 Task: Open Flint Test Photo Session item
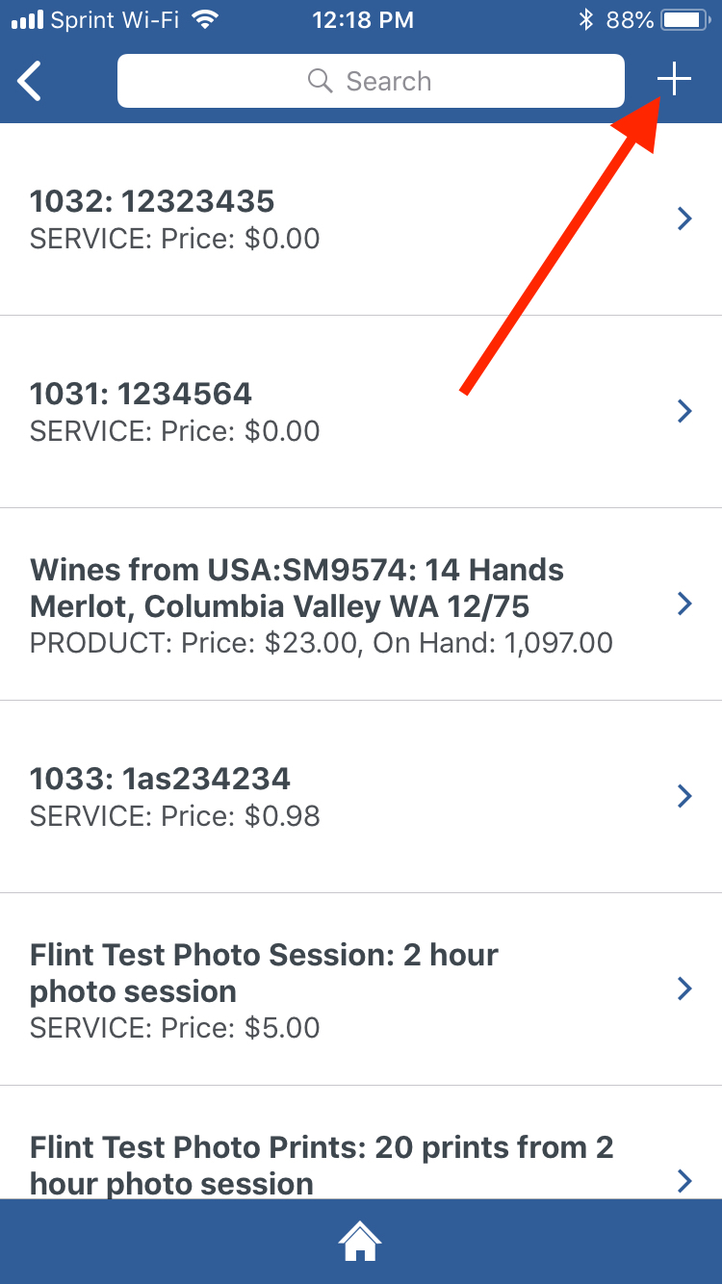pyautogui.click(x=289, y=989)
